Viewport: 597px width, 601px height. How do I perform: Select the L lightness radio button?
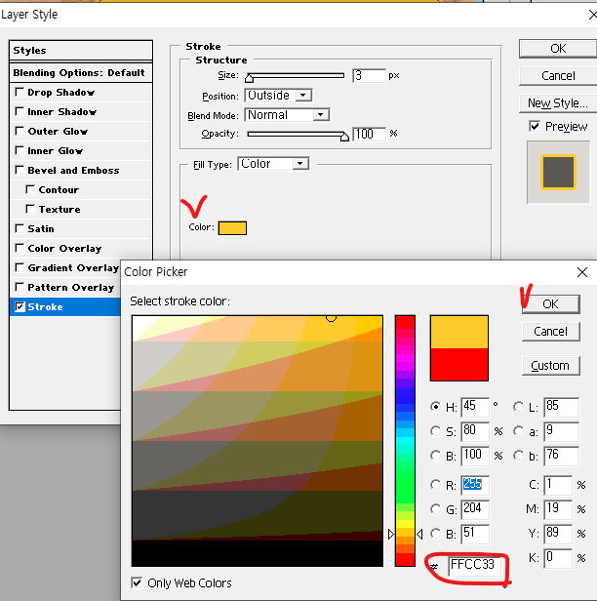[x=518, y=406]
